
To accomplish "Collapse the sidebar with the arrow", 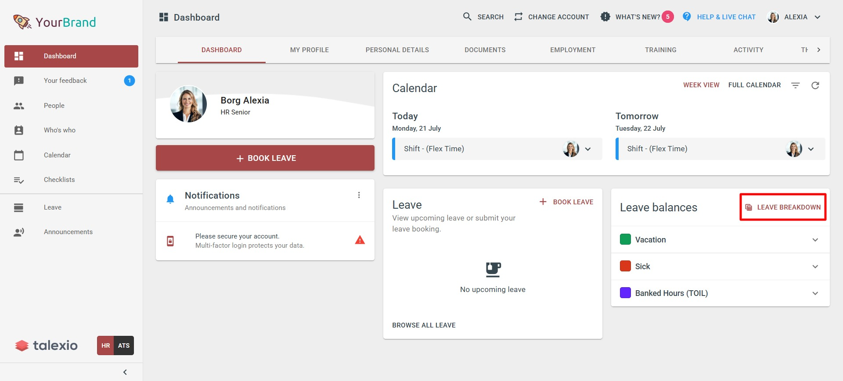I will (x=125, y=372).
